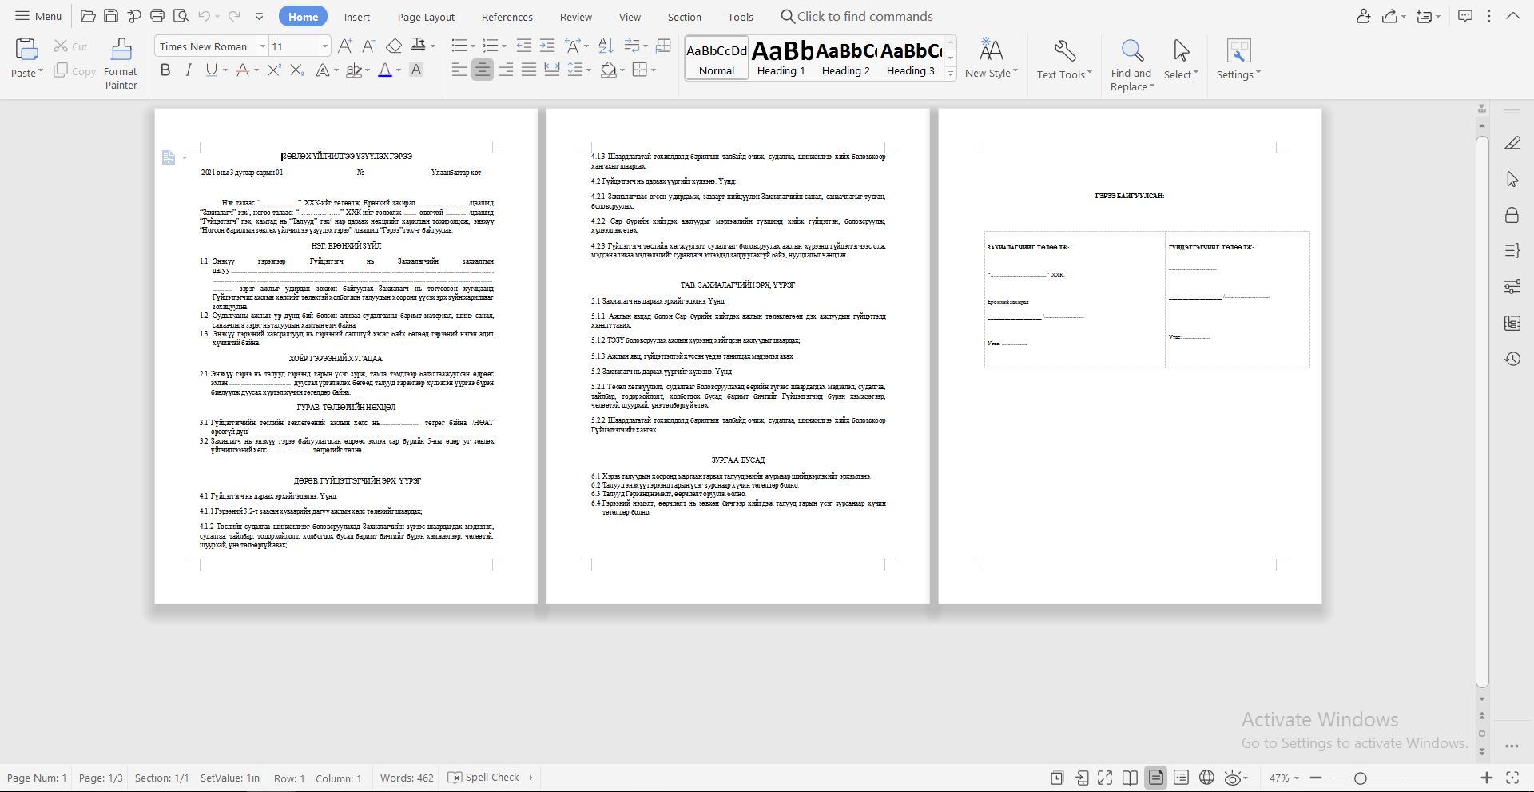Open the Times New Roman font dropdown

[x=262, y=46]
